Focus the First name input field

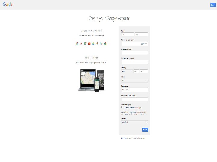pyautogui.click(x=127, y=34)
